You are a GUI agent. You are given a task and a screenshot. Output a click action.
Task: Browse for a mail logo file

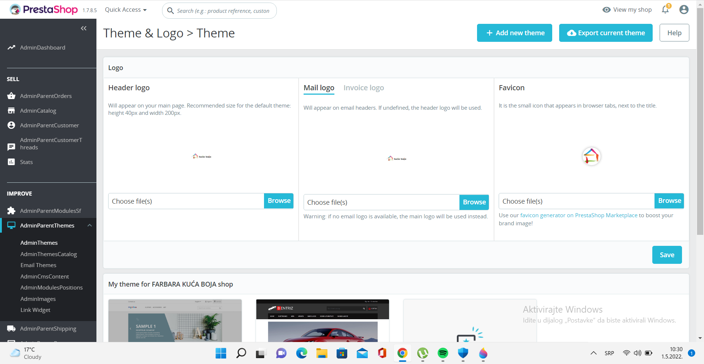(474, 202)
